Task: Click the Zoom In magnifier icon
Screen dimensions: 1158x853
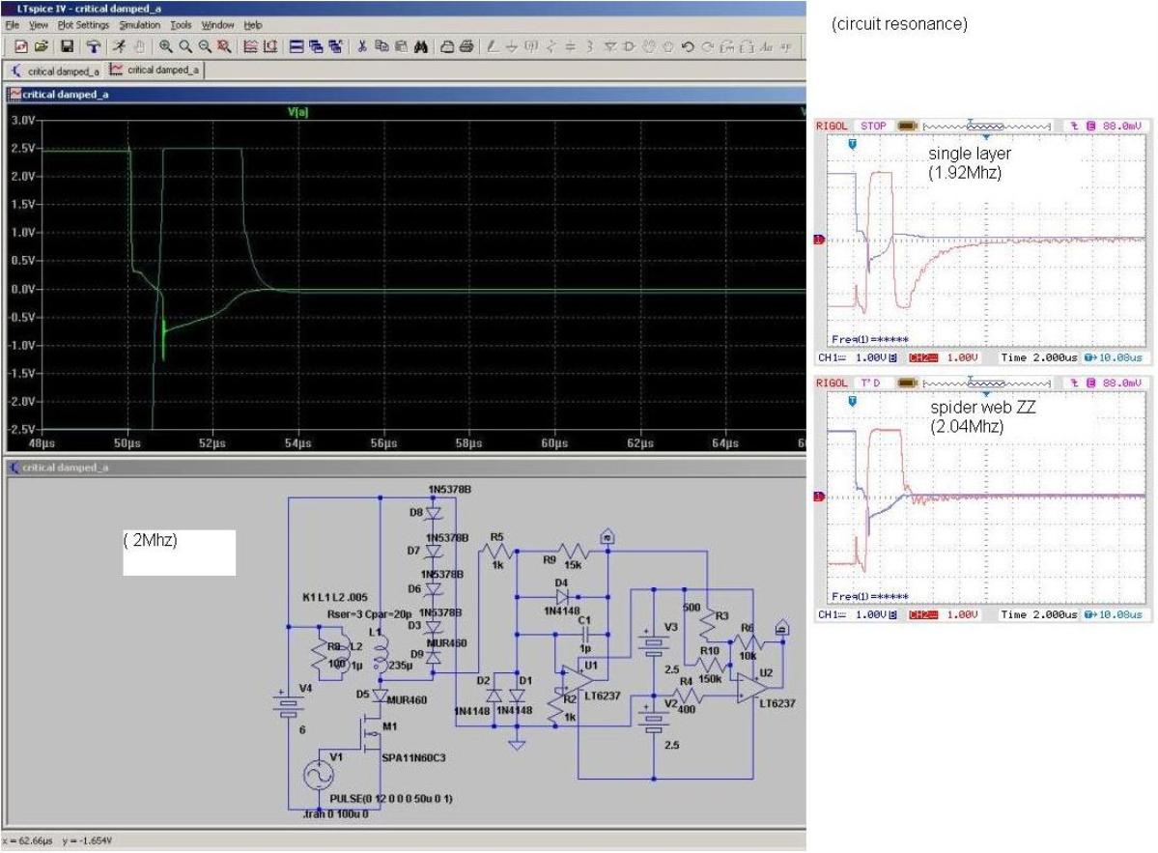Action: [165, 46]
